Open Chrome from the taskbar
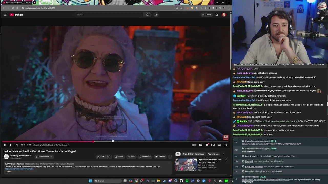 (x=136, y=181)
